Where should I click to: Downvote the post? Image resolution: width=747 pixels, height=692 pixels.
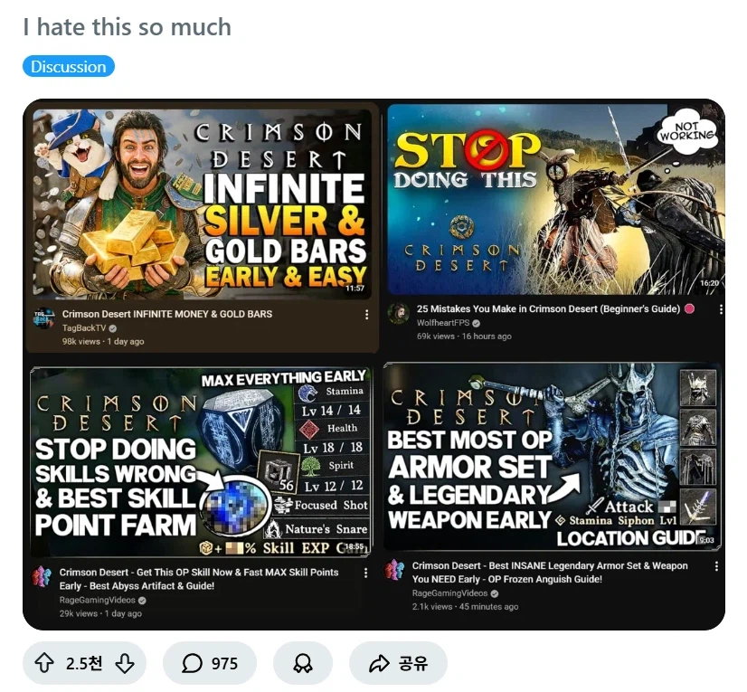[x=125, y=664]
